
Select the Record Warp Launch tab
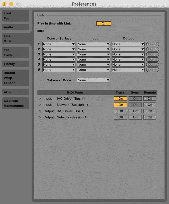15,78
